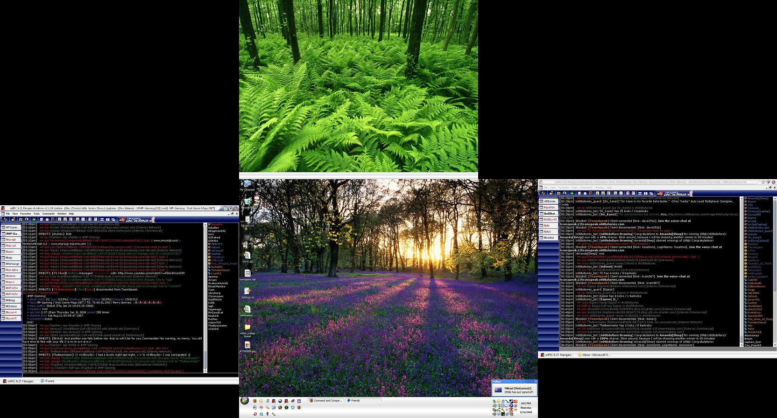Switch to the #thelounge channel in switchbar

[12, 264]
